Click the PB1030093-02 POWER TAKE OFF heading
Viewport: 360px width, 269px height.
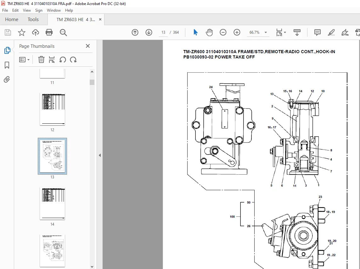[x=219, y=57]
